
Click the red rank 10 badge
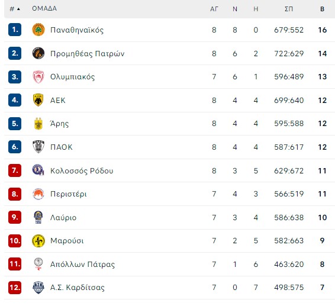(x=15, y=241)
